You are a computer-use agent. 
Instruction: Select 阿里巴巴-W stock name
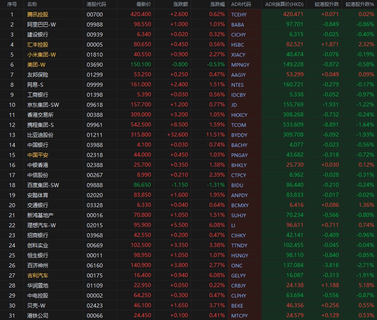(x=41, y=24)
